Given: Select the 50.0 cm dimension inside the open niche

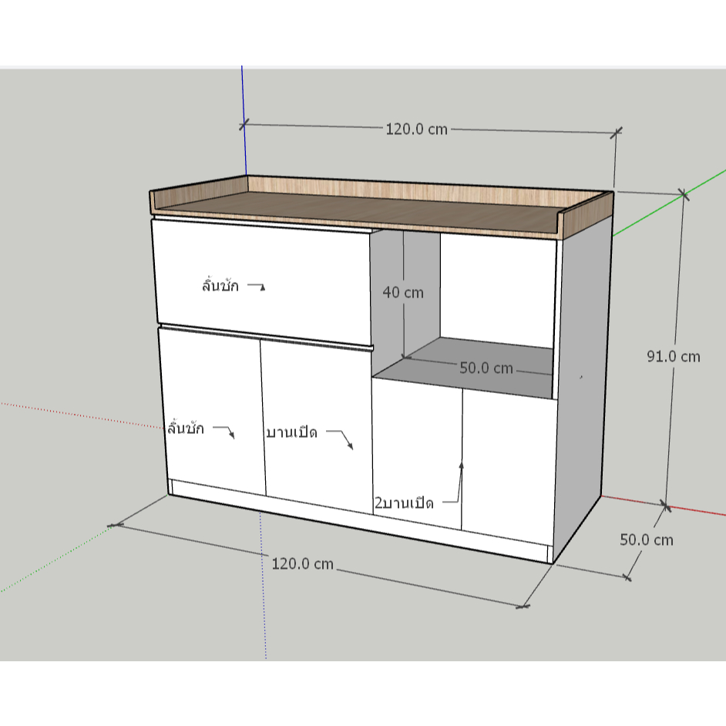Looking at the screenshot, I should tap(486, 368).
